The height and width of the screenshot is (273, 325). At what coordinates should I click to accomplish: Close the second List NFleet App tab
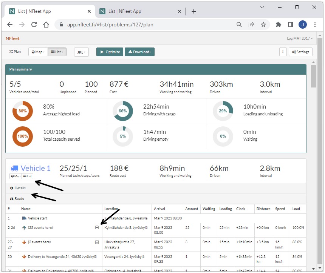(180, 11)
